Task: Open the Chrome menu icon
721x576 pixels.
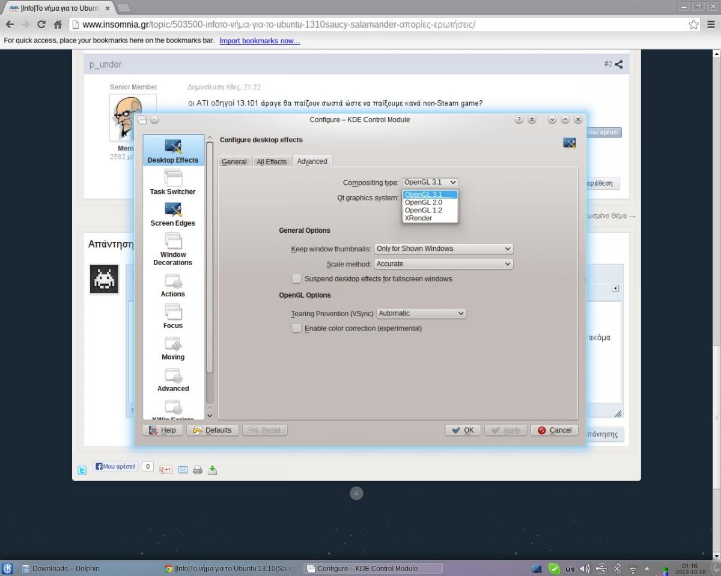Action: [x=710, y=25]
